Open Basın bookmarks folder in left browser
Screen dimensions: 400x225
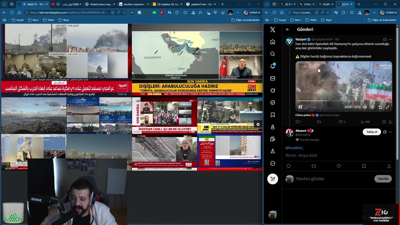click(33, 20)
